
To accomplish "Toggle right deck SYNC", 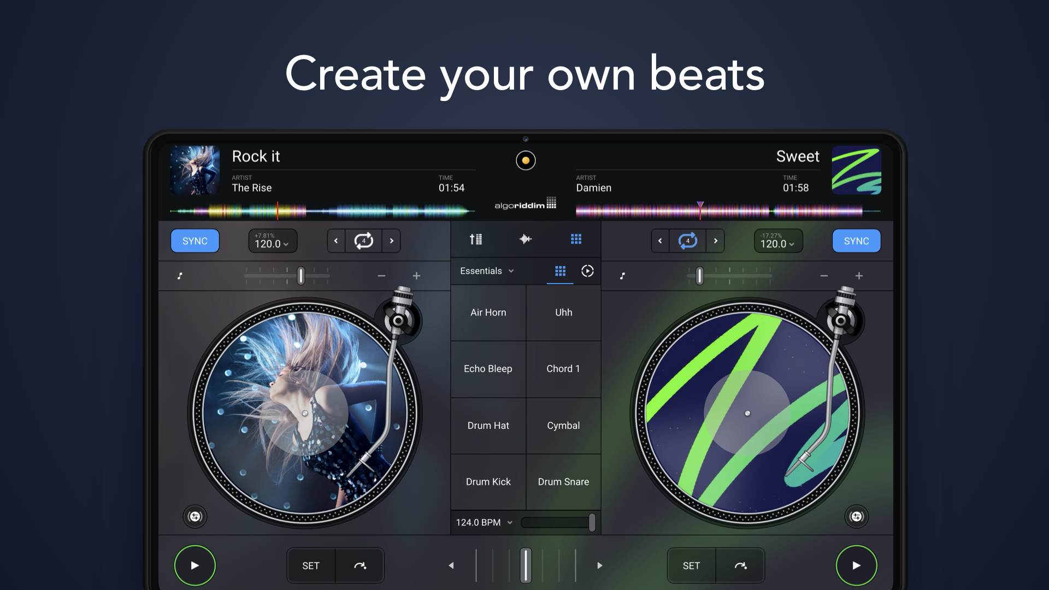I will (x=856, y=241).
